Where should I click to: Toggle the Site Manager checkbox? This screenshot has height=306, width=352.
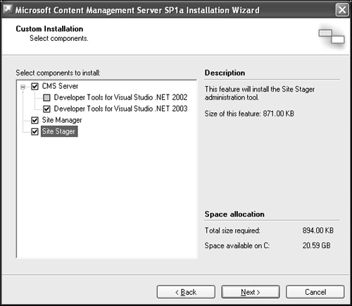click(34, 121)
